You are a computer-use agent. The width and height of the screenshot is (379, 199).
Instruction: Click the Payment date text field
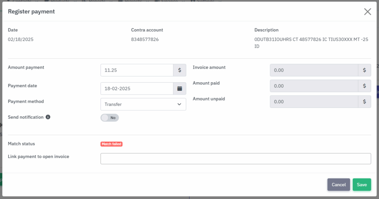pyautogui.click(x=137, y=89)
